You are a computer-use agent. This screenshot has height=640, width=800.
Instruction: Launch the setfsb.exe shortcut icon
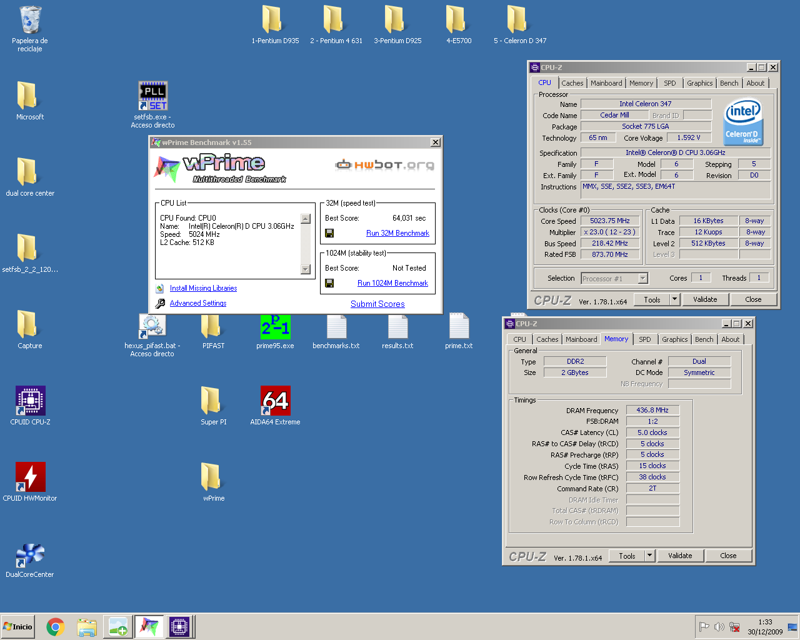(x=153, y=96)
